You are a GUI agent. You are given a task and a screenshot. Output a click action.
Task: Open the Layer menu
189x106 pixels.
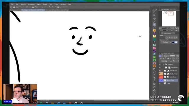click(39, 4)
